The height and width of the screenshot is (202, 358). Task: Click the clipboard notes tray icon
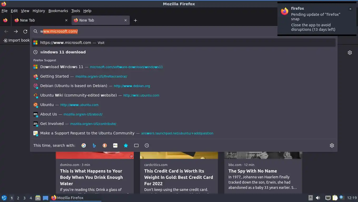335,198
